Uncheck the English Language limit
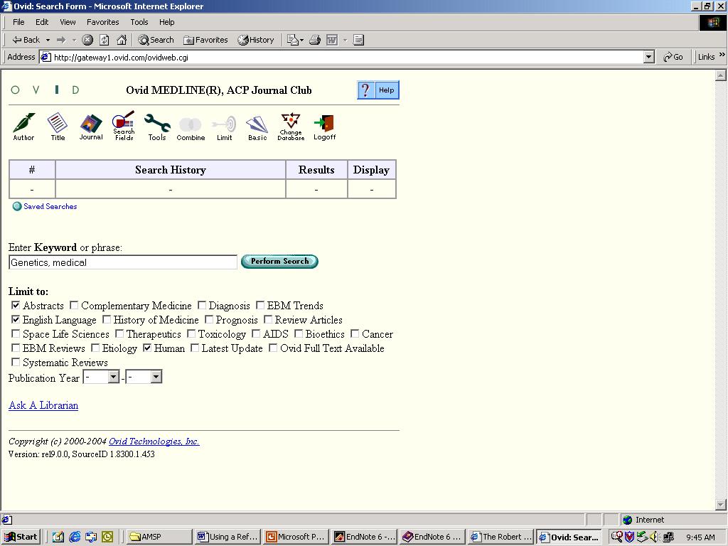Image resolution: width=728 pixels, height=546 pixels. coord(16,319)
